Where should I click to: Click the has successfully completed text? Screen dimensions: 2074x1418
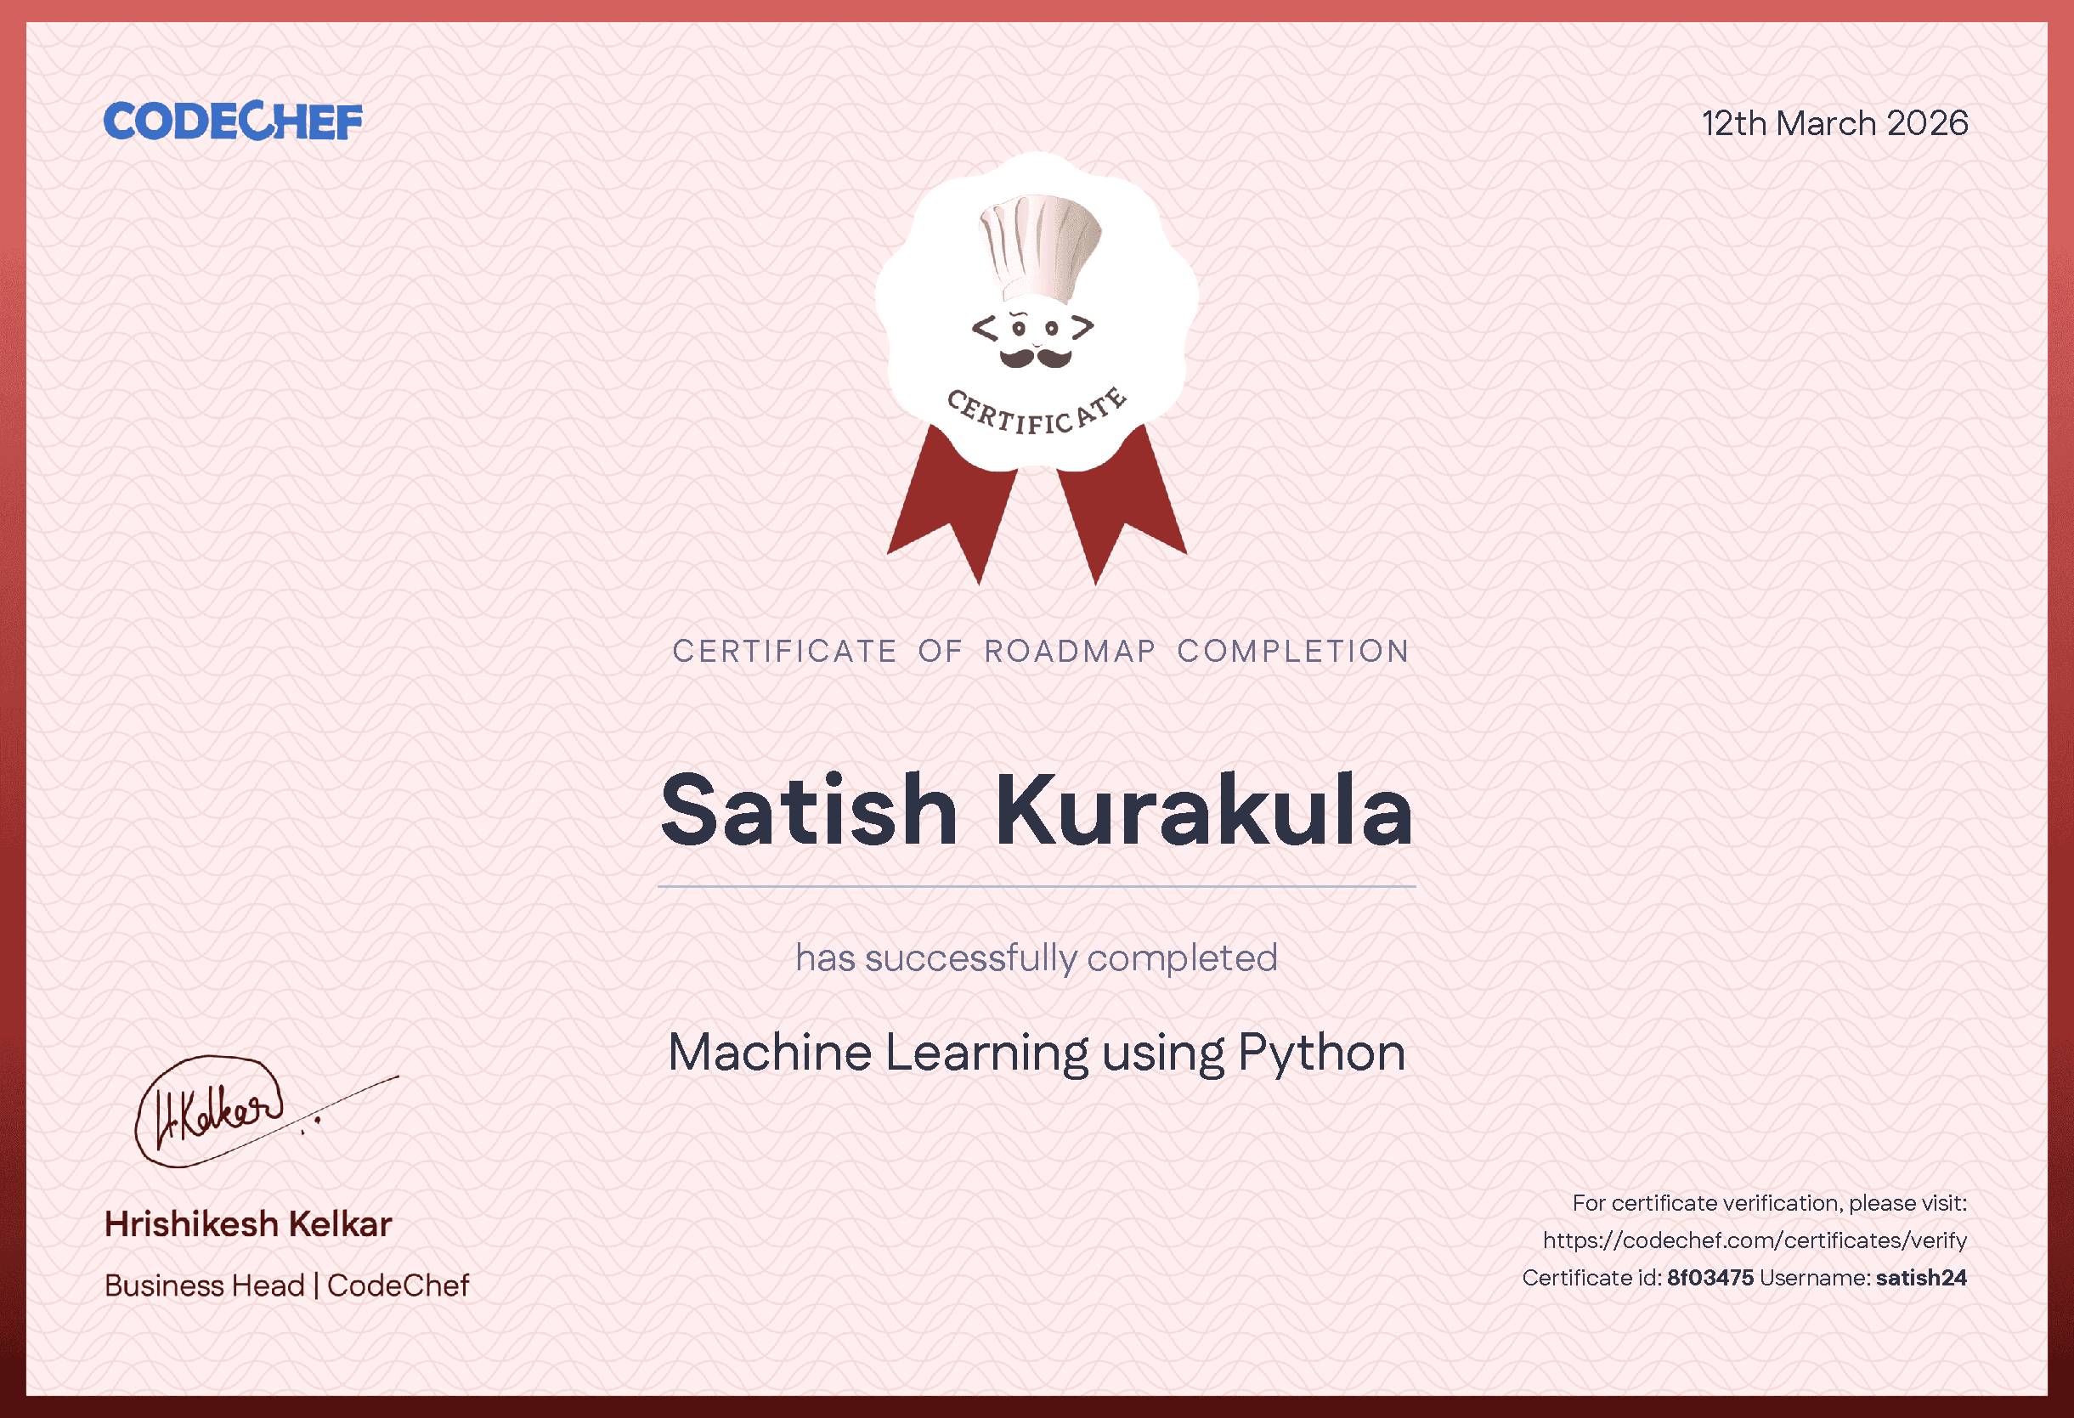[1037, 959]
